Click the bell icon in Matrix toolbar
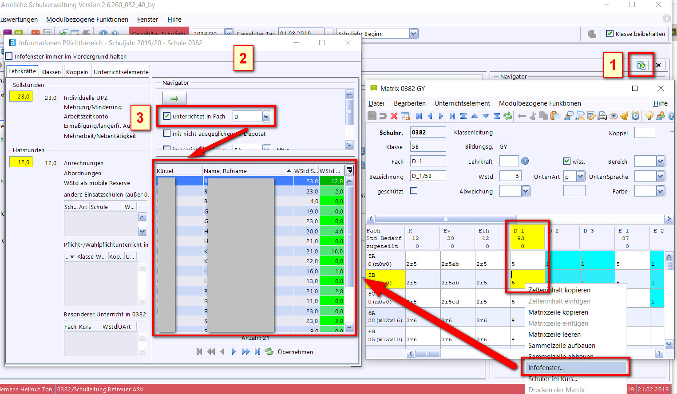The height and width of the screenshot is (394, 677). [624, 116]
